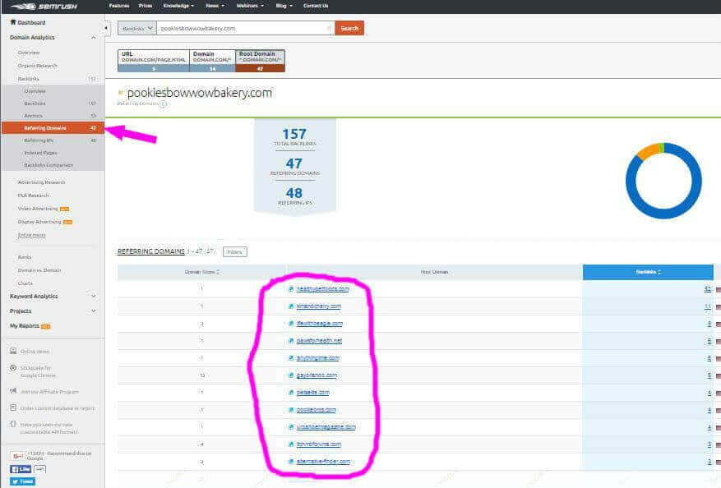Click the Facebook Like button
The width and height of the screenshot is (721, 488).
pos(21,469)
